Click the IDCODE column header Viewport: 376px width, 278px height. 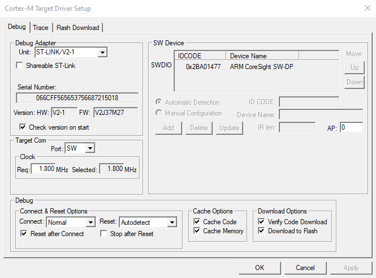(200, 55)
